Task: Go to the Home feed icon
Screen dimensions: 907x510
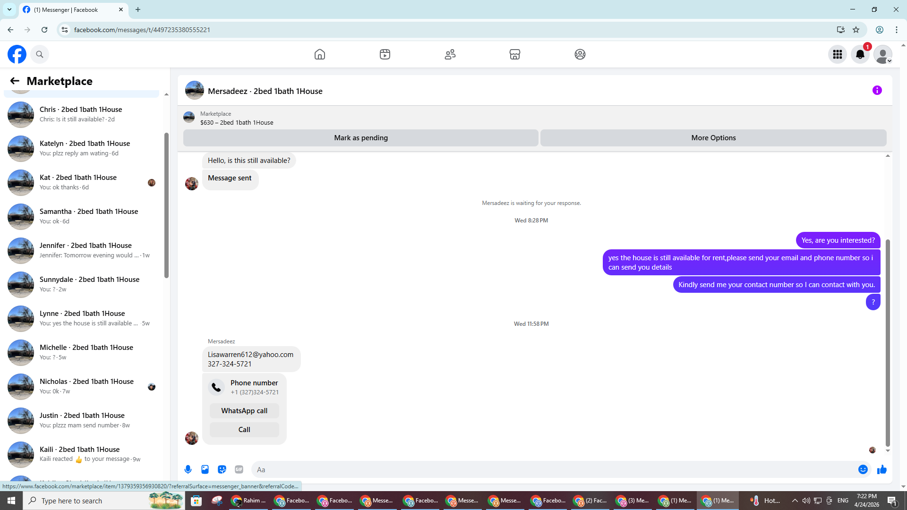Action: 320,54
